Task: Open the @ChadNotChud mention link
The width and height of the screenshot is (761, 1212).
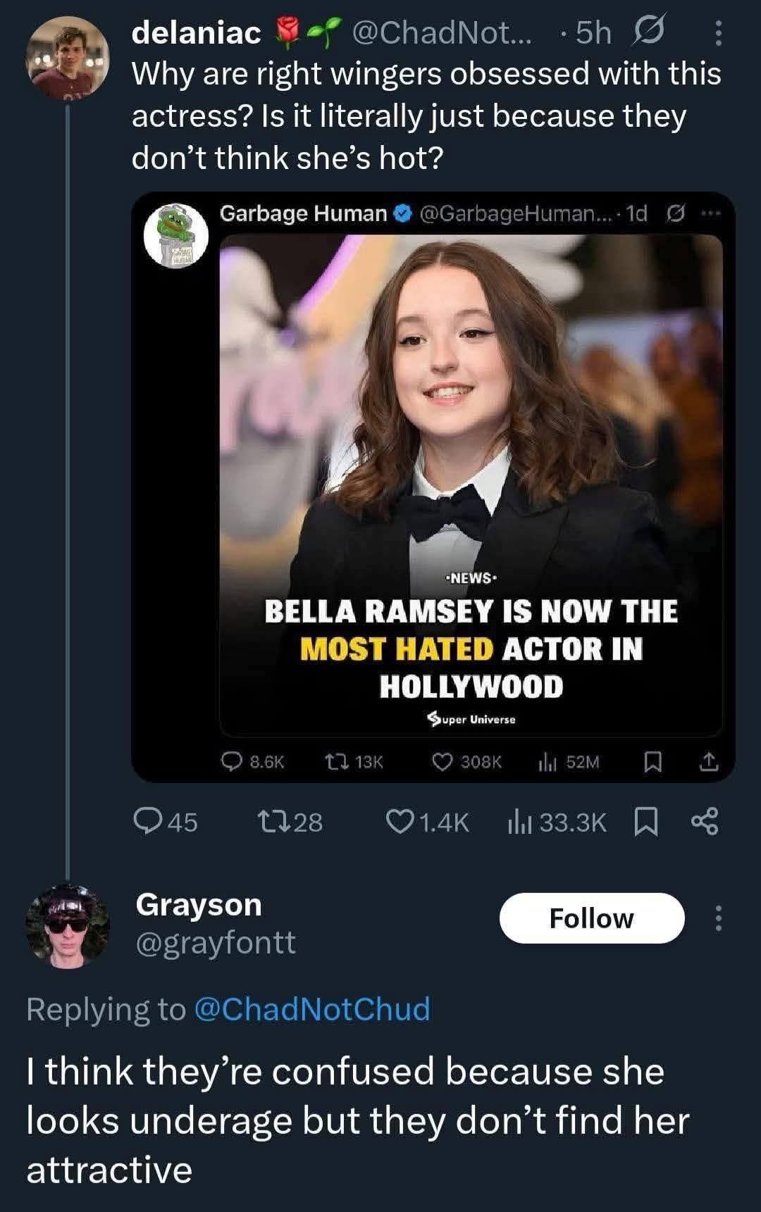Action: point(311,1008)
